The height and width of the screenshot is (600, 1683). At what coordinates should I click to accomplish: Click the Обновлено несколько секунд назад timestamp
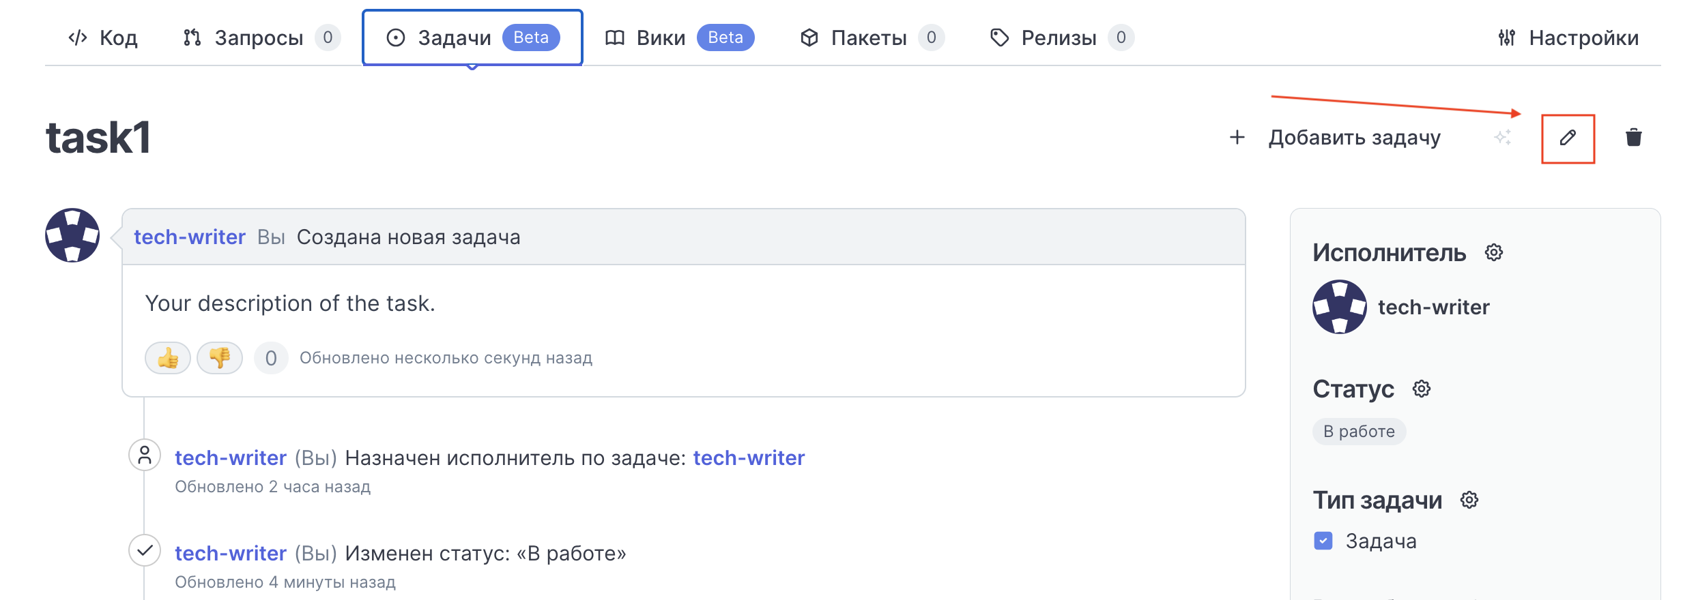pos(446,358)
